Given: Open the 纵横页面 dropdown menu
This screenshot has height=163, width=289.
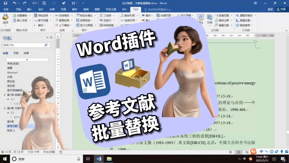Looking at the screenshot, I should click(173, 15).
